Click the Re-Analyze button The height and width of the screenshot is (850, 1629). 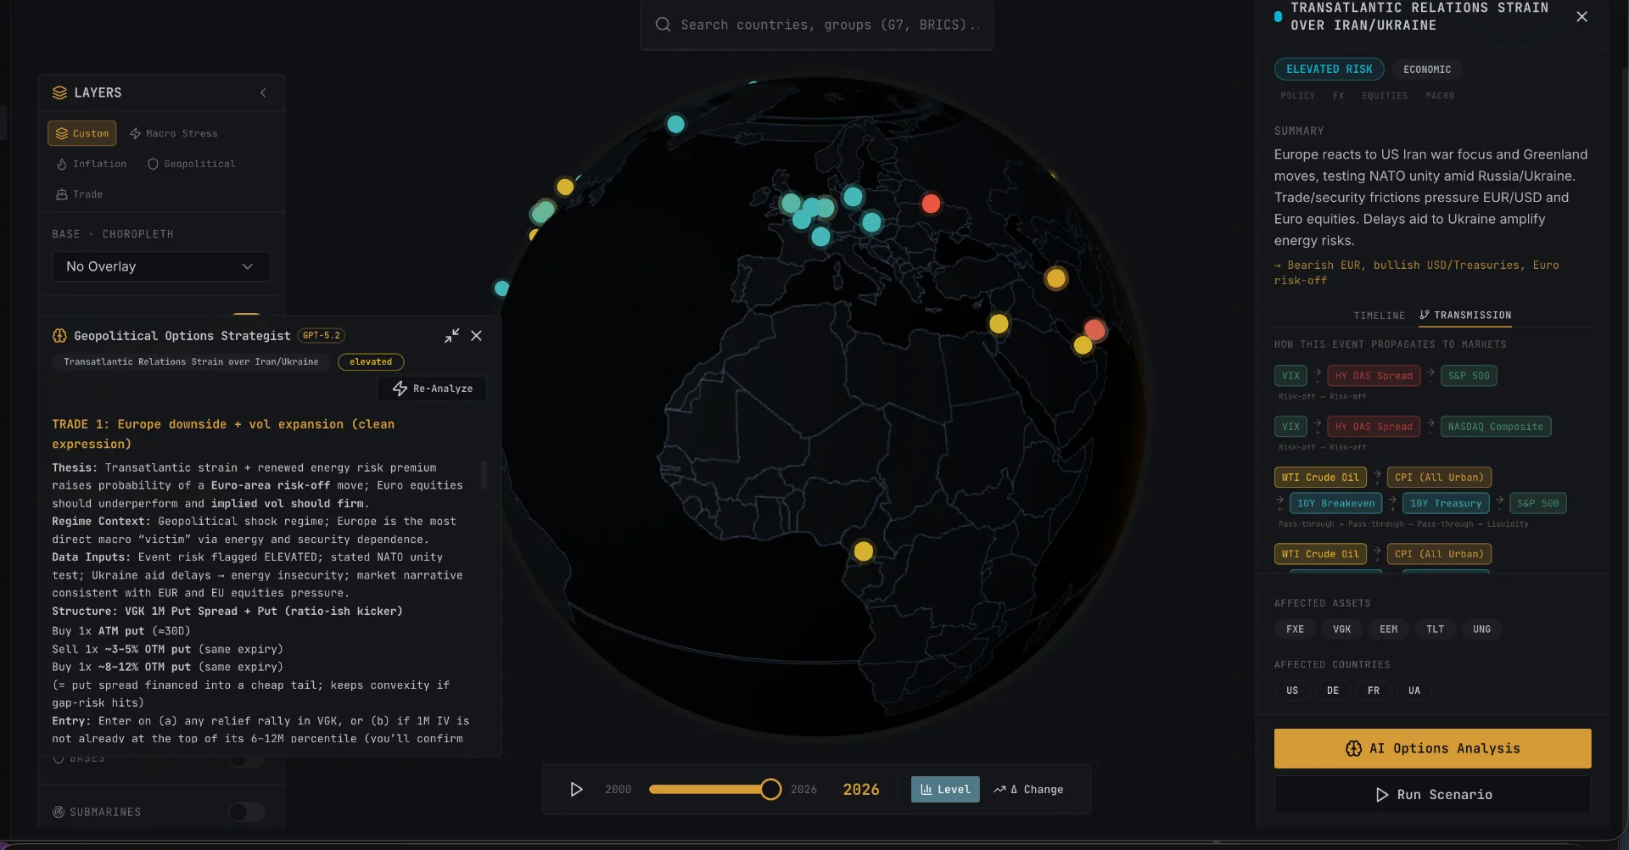[432, 389]
